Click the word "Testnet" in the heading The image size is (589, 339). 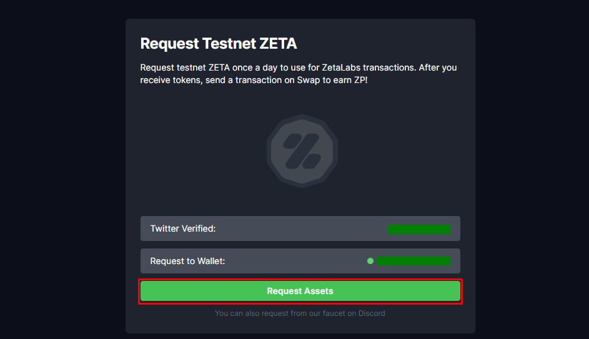tap(229, 44)
